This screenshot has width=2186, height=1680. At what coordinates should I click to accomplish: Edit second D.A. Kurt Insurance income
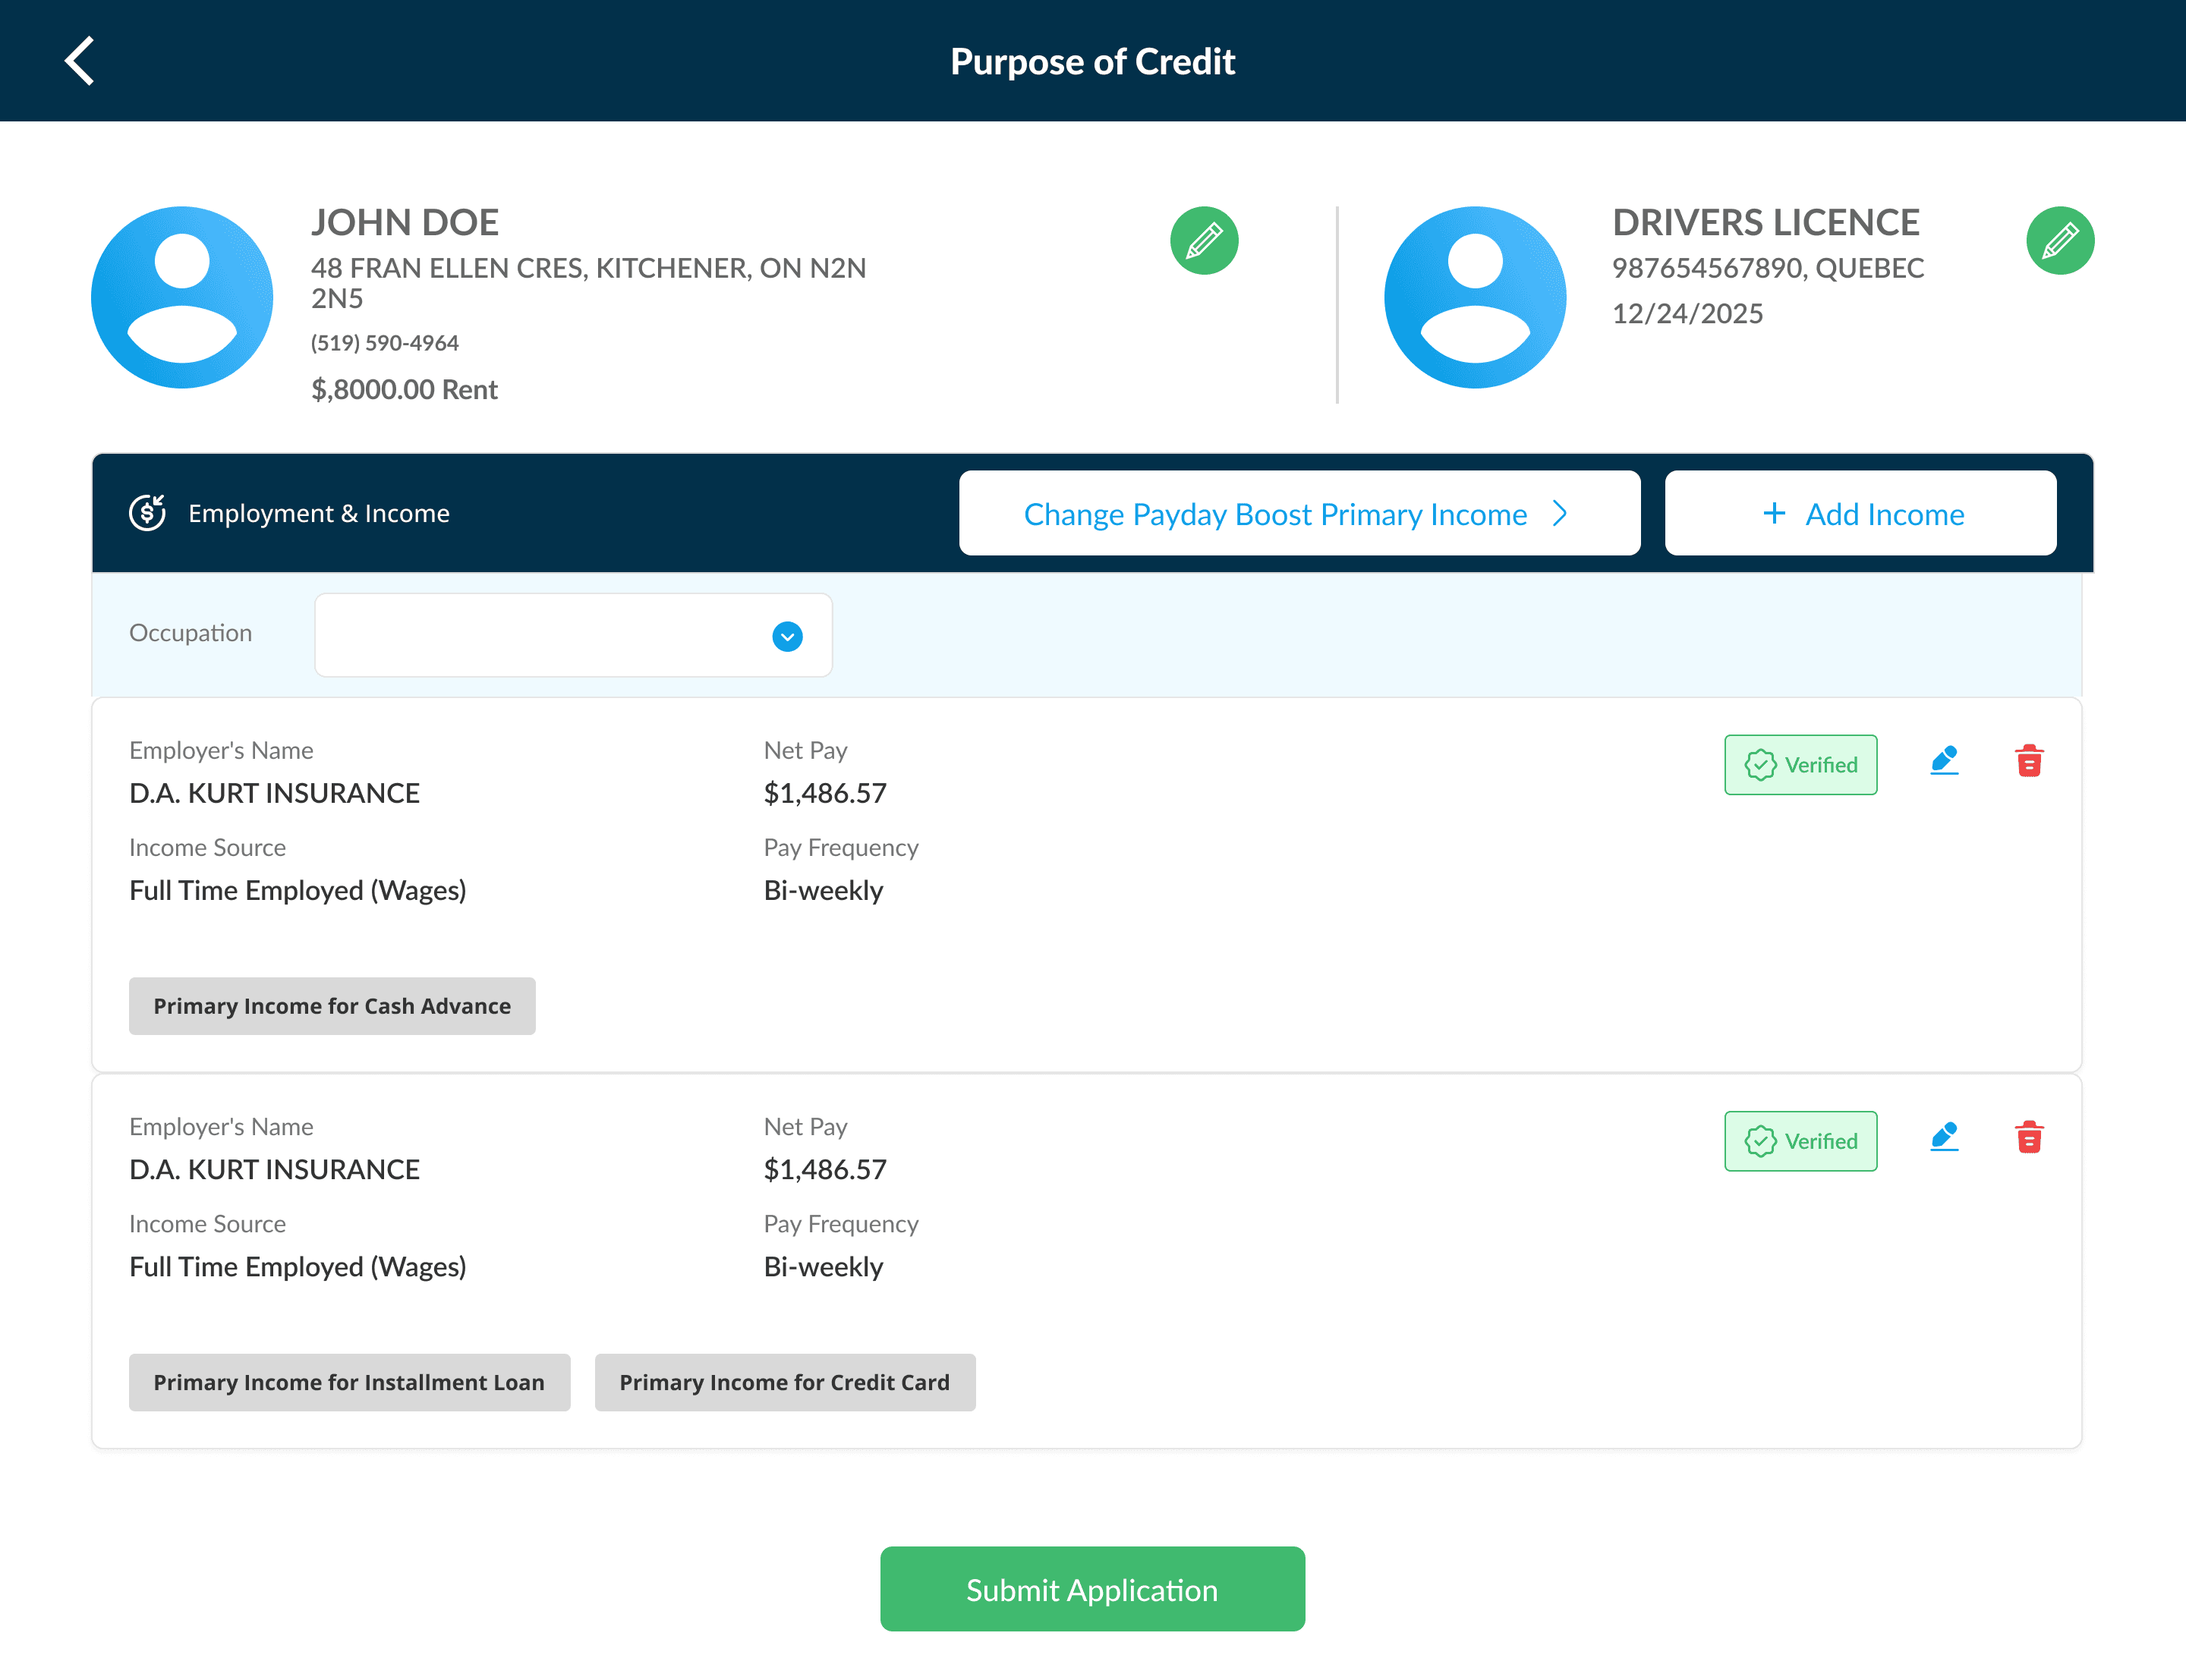[1944, 1138]
